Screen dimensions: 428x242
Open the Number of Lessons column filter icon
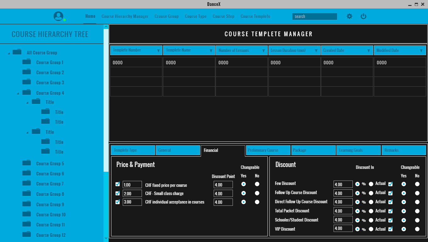pos(263,51)
